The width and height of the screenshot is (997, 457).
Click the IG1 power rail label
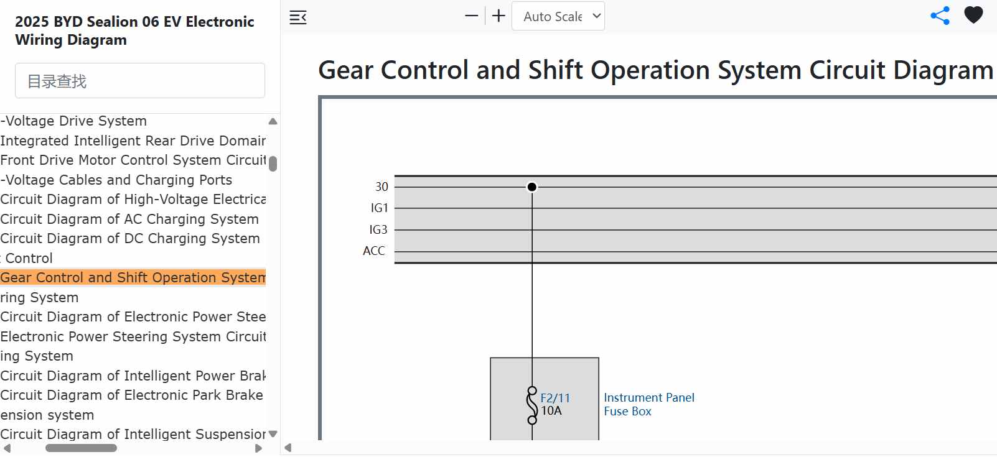(380, 208)
